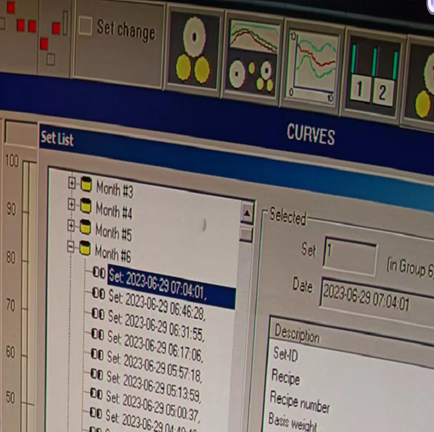Enable the Set change checkbox

pyautogui.click(x=86, y=26)
